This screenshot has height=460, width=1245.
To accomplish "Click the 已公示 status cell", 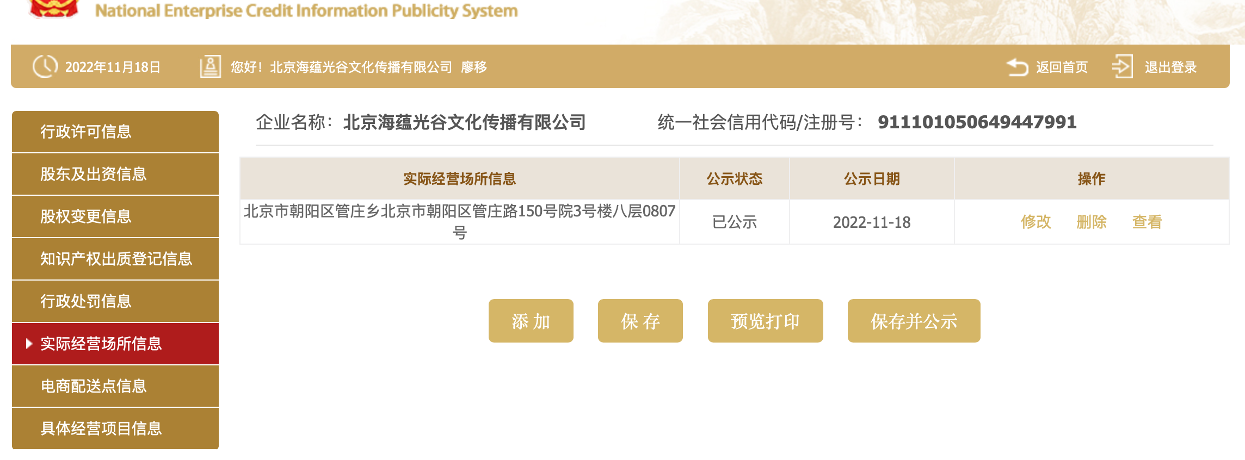I will click(735, 222).
